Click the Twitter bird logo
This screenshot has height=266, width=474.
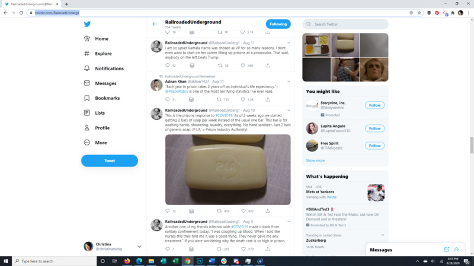[x=87, y=24]
